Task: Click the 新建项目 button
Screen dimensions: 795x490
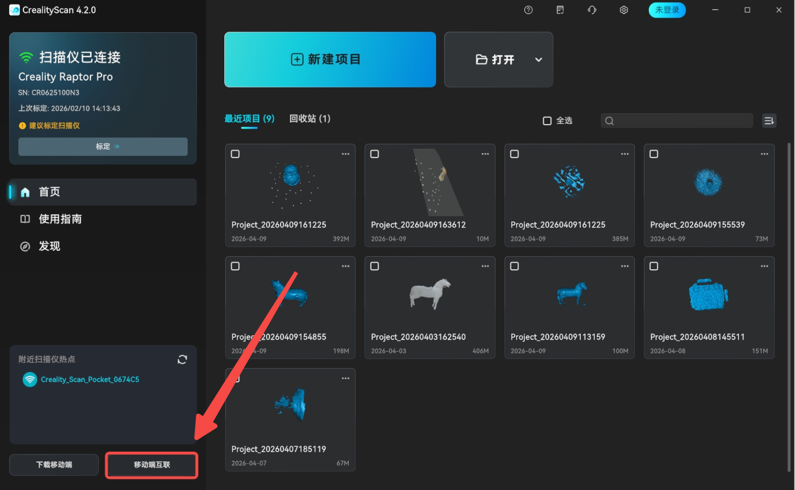Action: pos(330,59)
